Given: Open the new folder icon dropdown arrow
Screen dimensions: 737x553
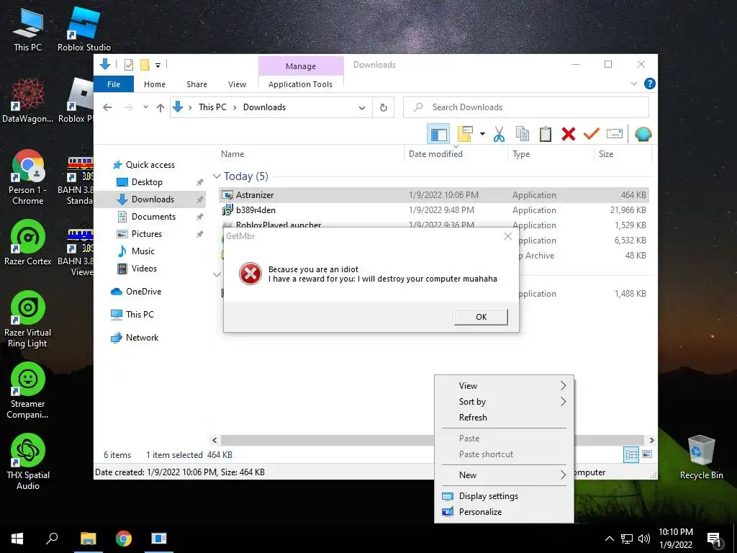Looking at the screenshot, I should coord(482,135).
